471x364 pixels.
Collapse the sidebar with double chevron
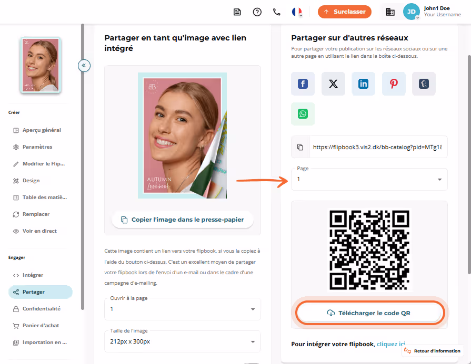[x=84, y=65]
